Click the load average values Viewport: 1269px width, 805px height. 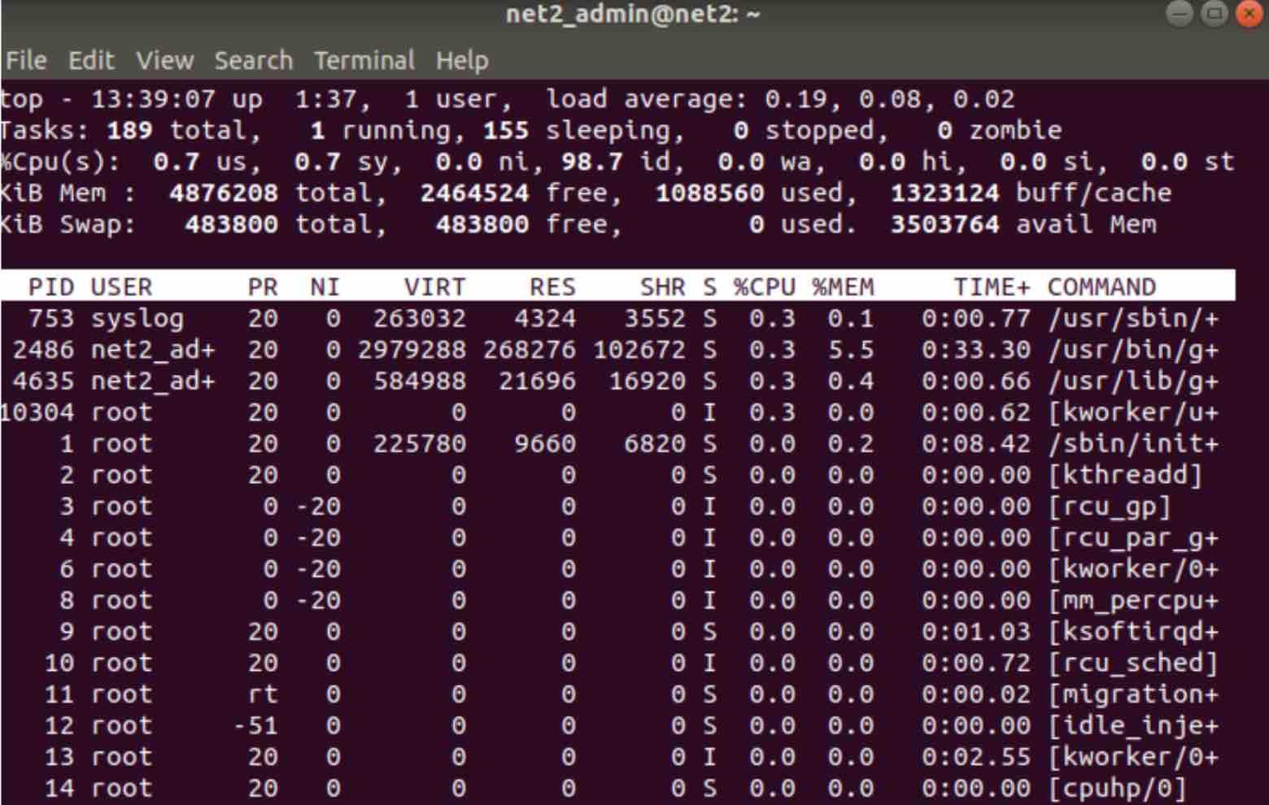[890, 100]
